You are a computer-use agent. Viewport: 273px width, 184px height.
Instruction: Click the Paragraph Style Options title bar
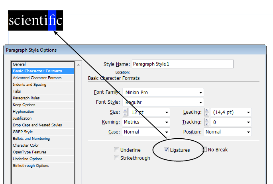[x=135, y=50]
